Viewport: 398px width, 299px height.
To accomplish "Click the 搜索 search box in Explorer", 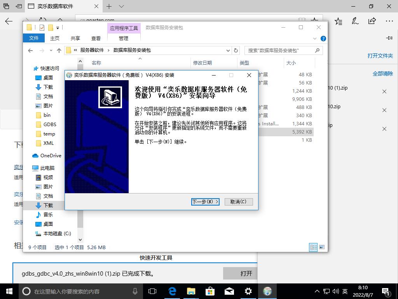I will point(280,50).
